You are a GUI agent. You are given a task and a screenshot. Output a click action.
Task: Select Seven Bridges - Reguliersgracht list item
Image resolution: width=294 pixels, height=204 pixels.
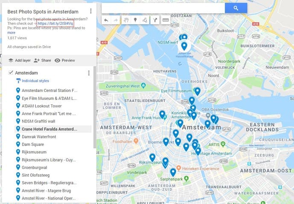(53, 183)
